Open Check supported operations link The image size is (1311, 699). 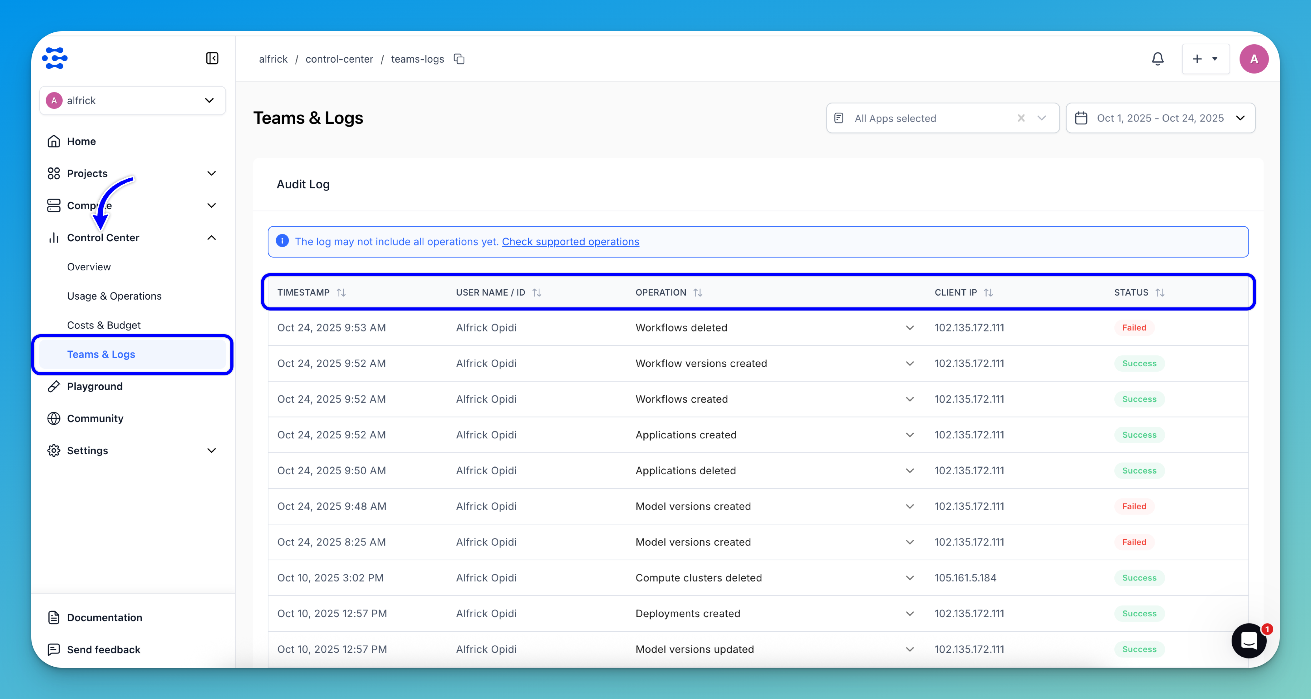click(x=570, y=242)
